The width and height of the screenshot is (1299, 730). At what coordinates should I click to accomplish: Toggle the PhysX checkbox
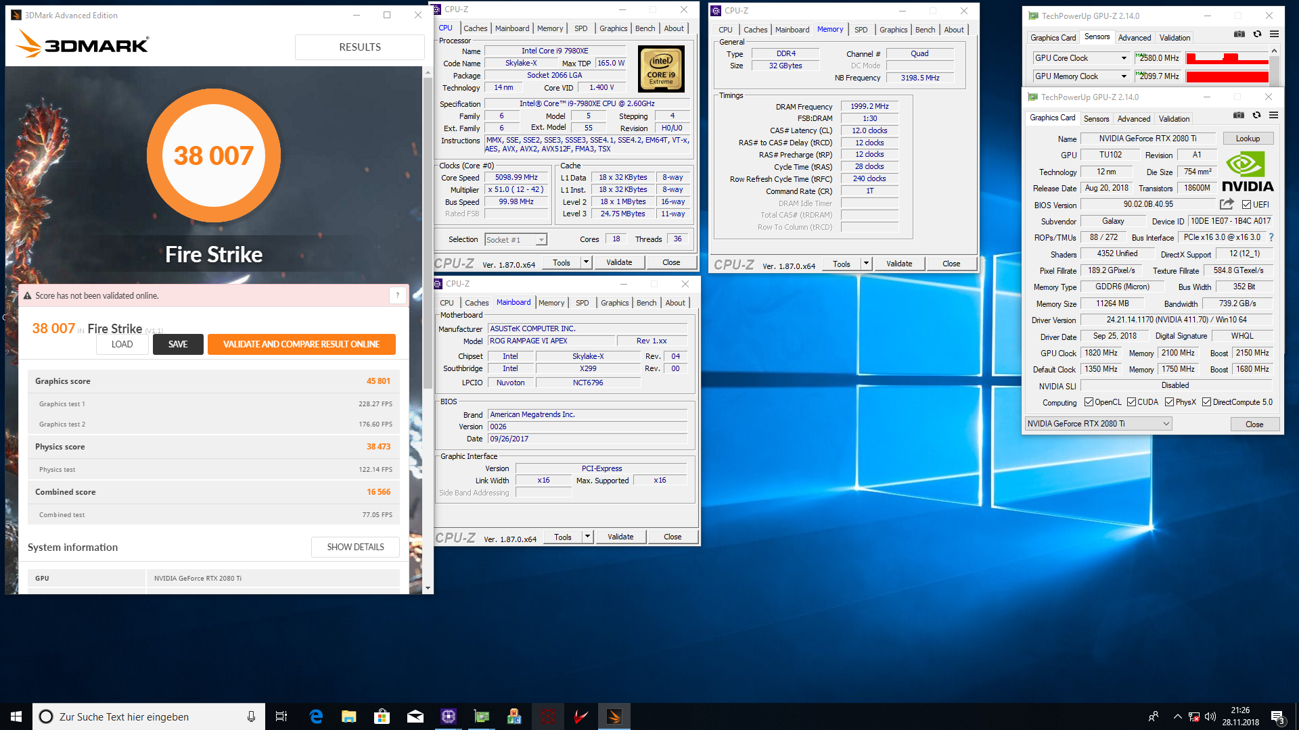coord(1169,402)
